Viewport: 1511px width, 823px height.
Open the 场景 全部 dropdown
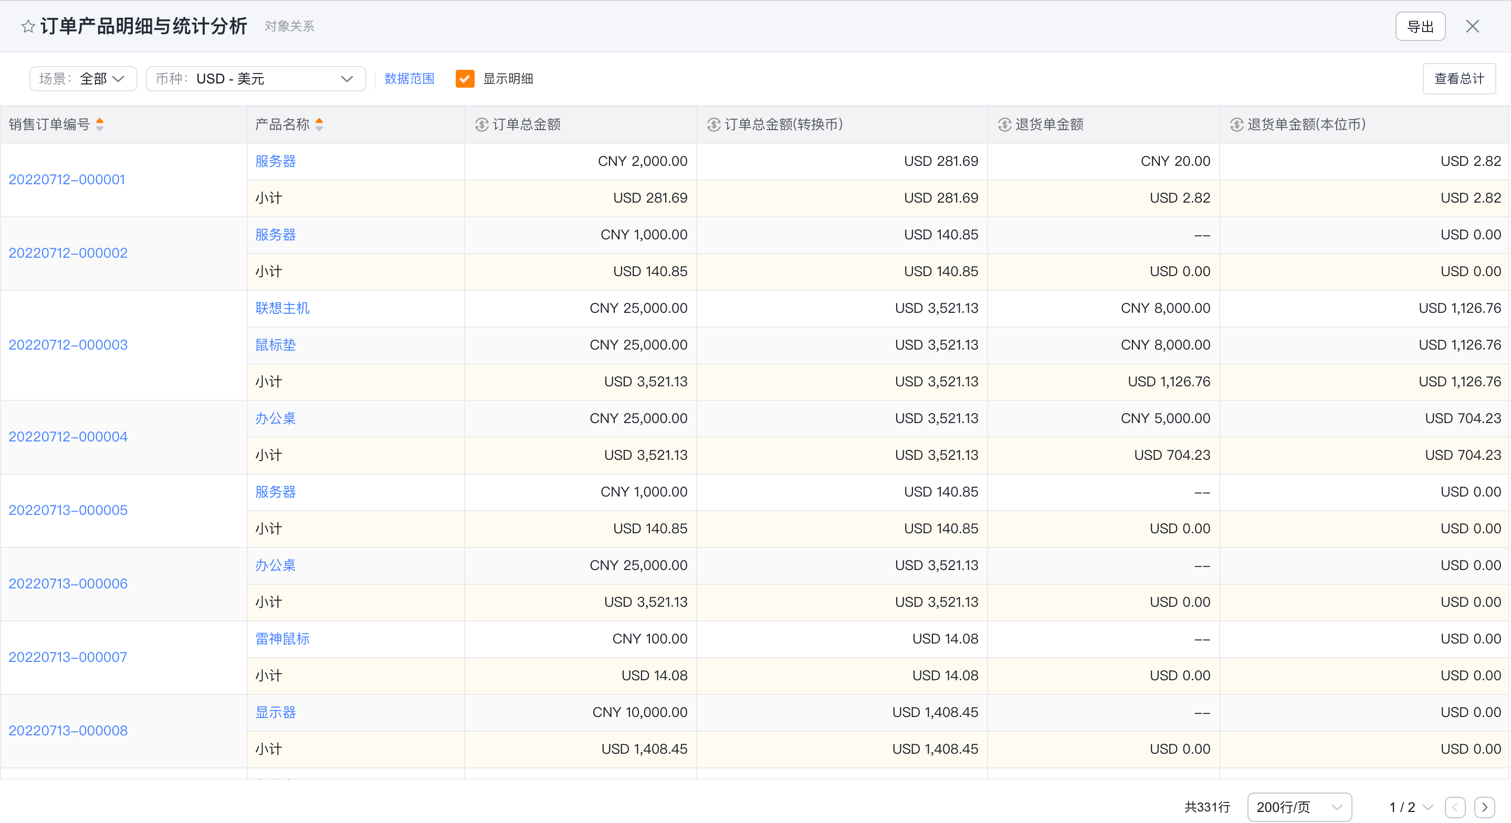pos(83,79)
